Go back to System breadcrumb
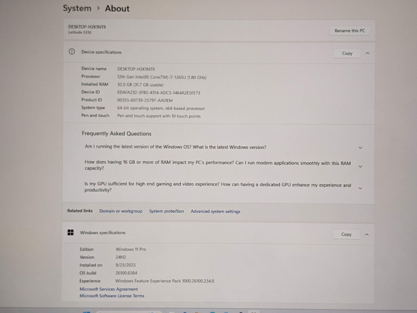 [x=77, y=8]
